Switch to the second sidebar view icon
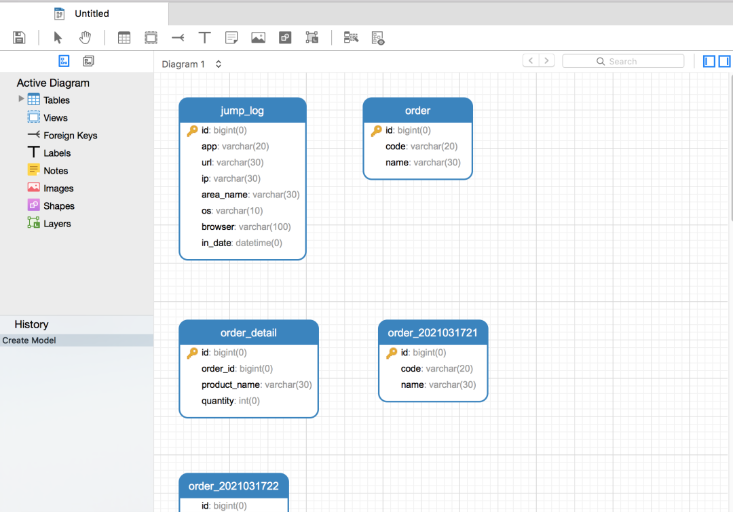 click(88, 62)
